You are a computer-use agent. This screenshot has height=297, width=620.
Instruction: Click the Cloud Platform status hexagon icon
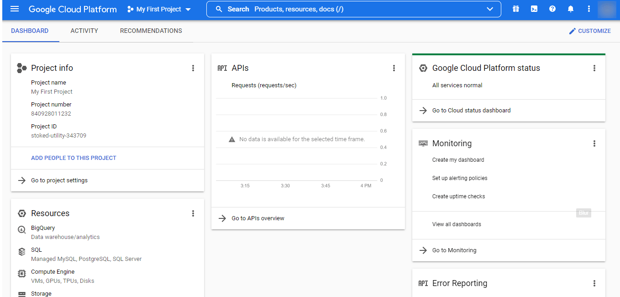(423, 68)
